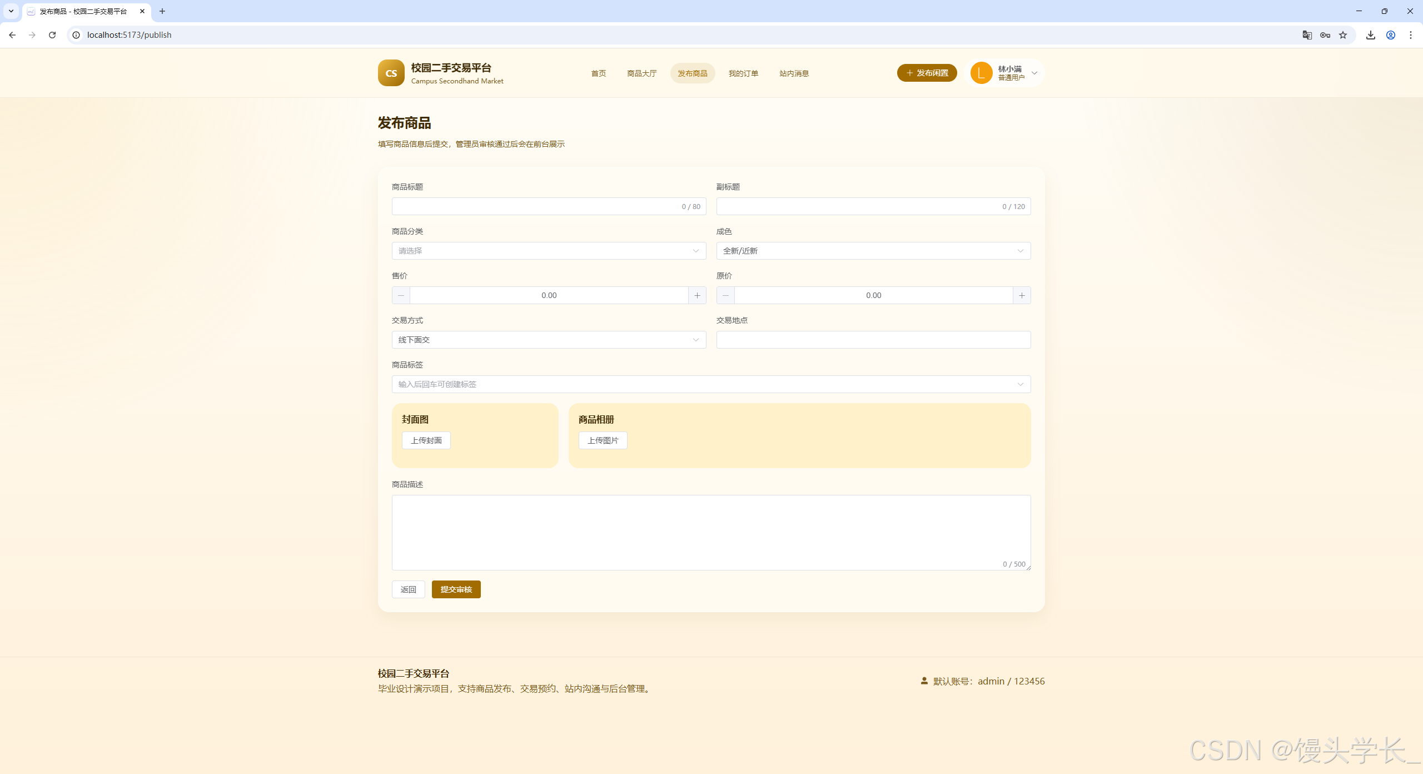
Task: Click the Google Translate icon in address bar
Action: tap(1307, 35)
